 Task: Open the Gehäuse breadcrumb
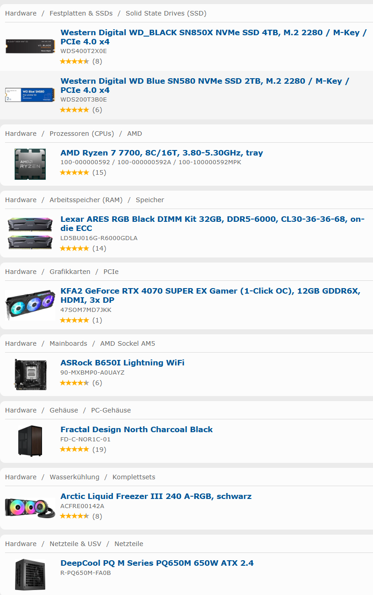click(x=64, y=410)
